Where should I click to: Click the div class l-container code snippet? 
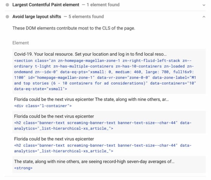pos(43,105)
